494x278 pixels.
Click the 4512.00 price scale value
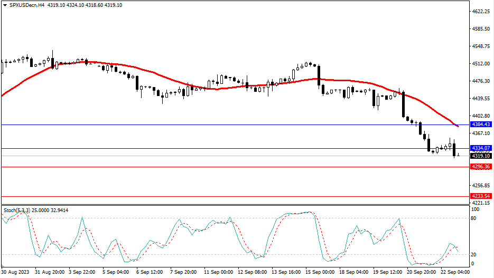[480, 64]
